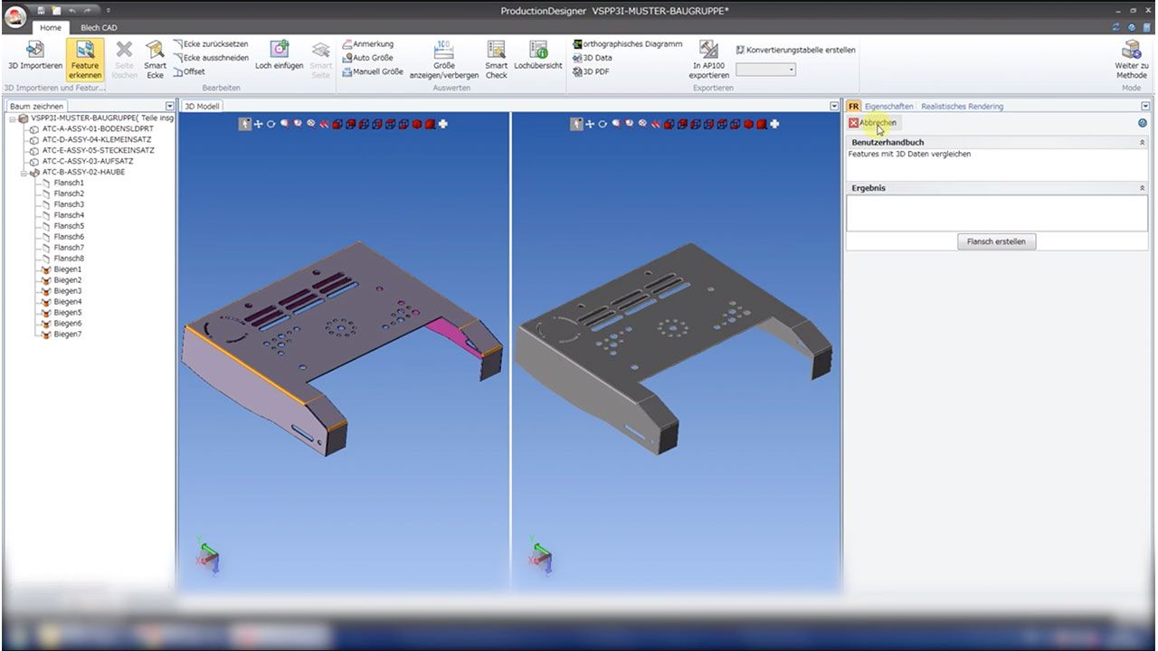Click the 3D Importieren ribbon icon
Screen dimensions: 1158x651
pyautogui.click(x=34, y=56)
